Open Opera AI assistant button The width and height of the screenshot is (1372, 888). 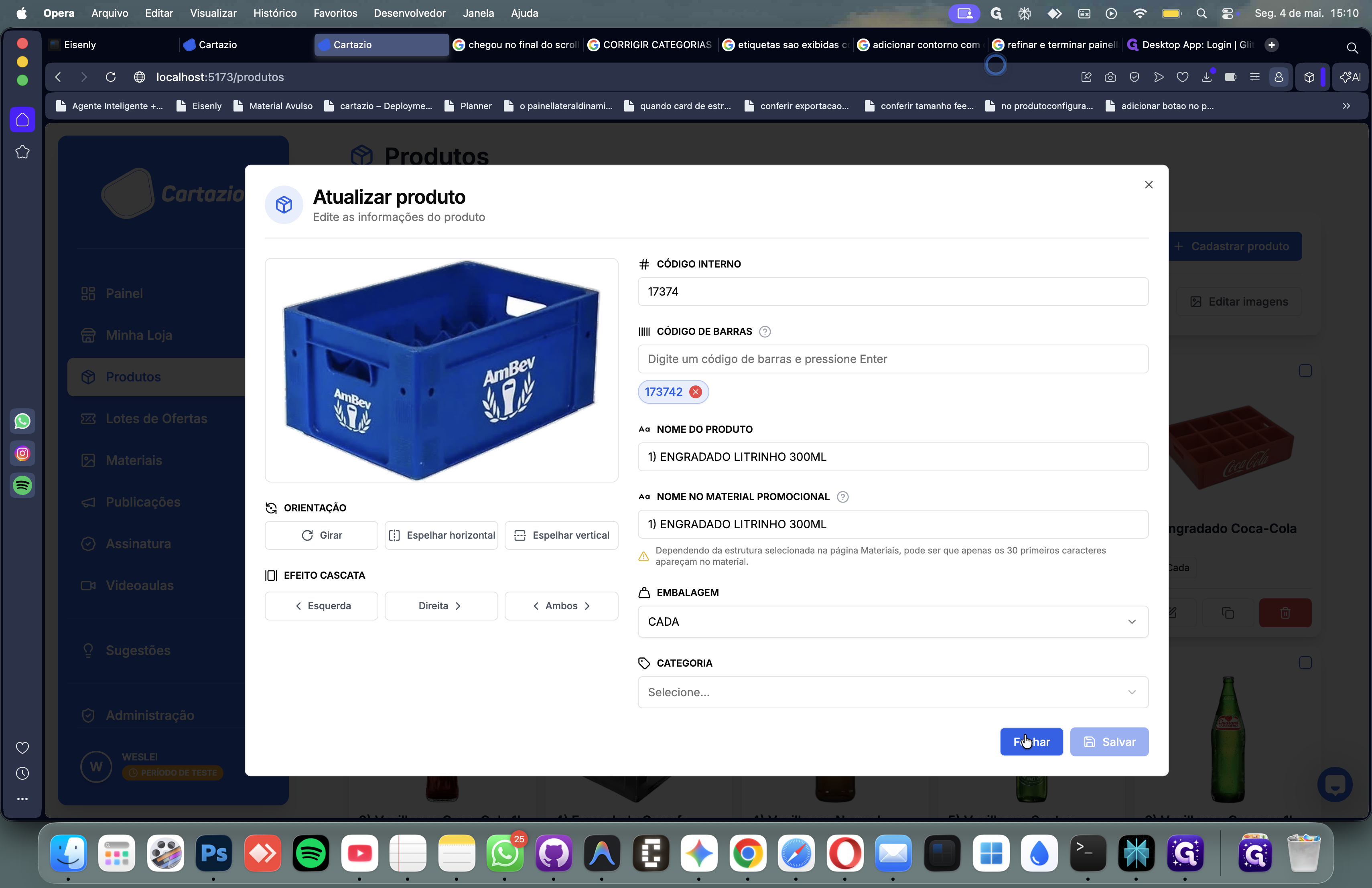1350,77
